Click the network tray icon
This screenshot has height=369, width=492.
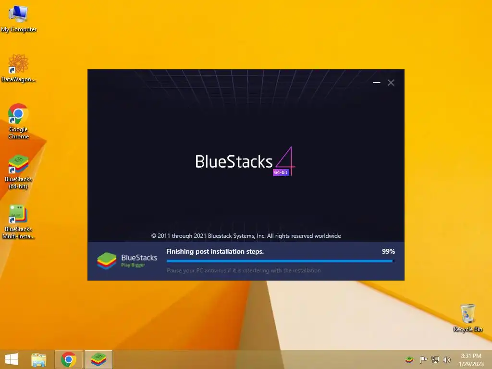[x=435, y=359]
